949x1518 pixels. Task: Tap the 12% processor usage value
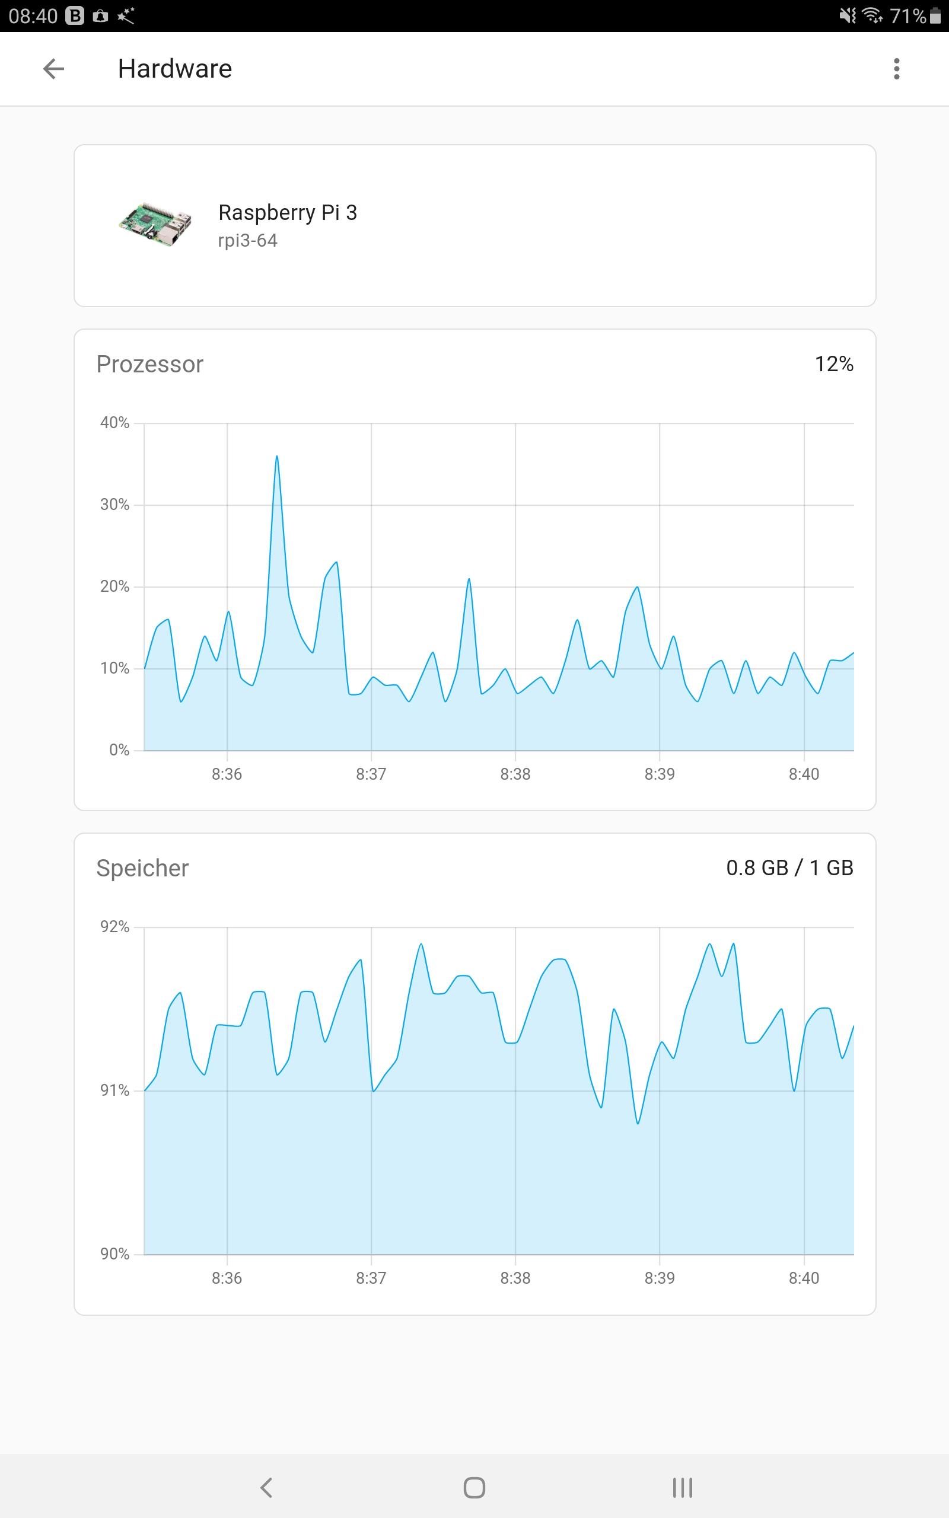click(x=834, y=364)
